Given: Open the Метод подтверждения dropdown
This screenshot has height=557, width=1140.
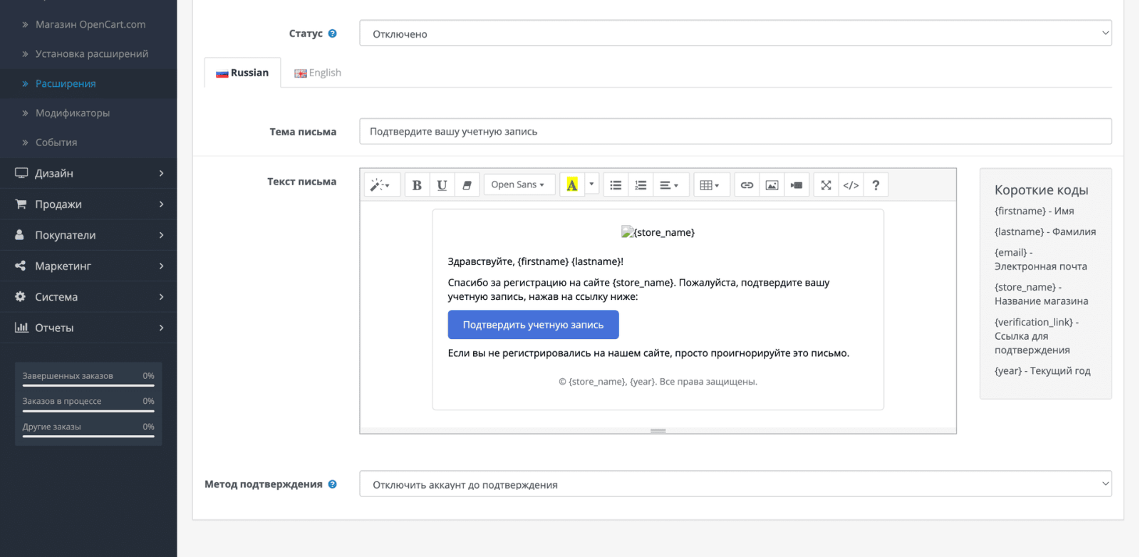Looking at the screenshot, I should pyautogui.click(x=735, y=484).
